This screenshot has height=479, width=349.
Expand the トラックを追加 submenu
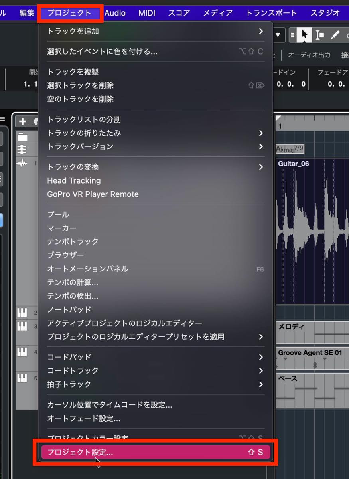156,31
